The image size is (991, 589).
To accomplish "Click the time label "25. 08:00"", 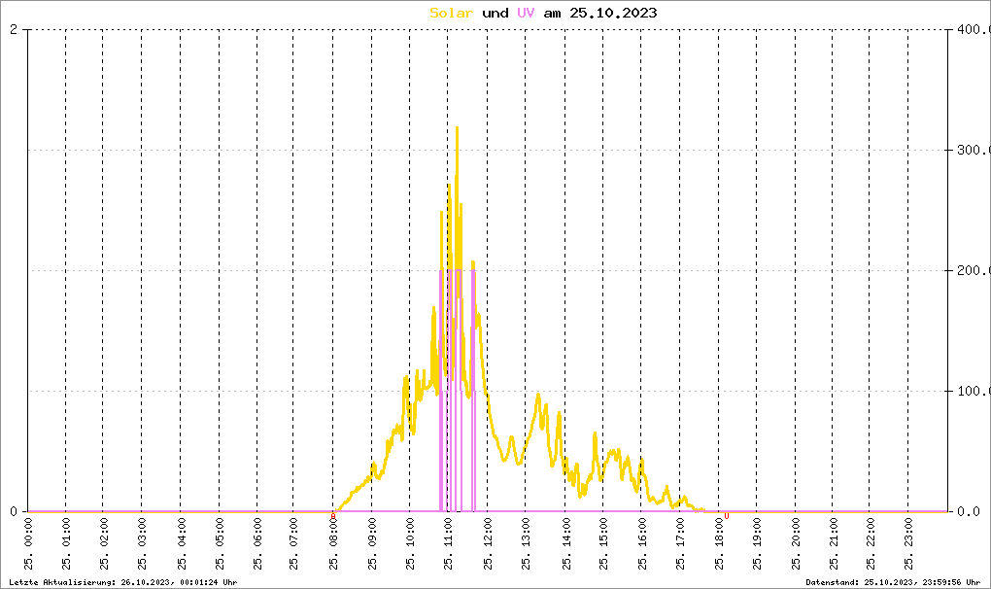I will (x=333, y=543).
